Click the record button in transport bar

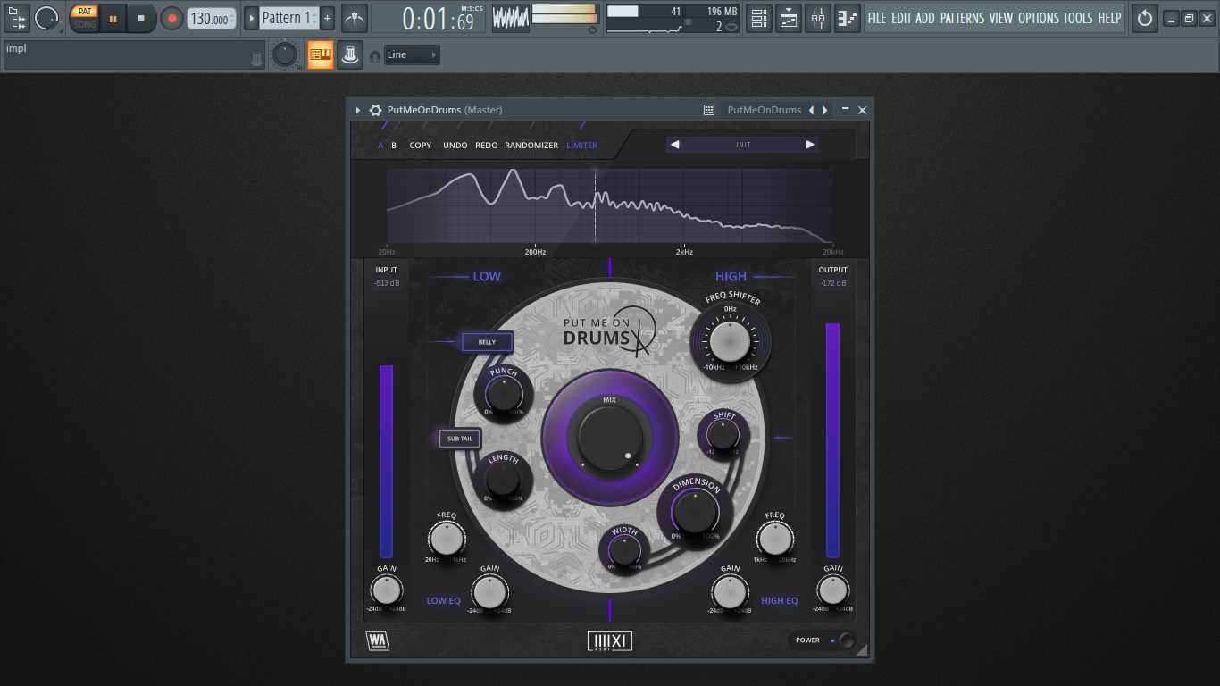pyautogui.click(x=171, y=18)
